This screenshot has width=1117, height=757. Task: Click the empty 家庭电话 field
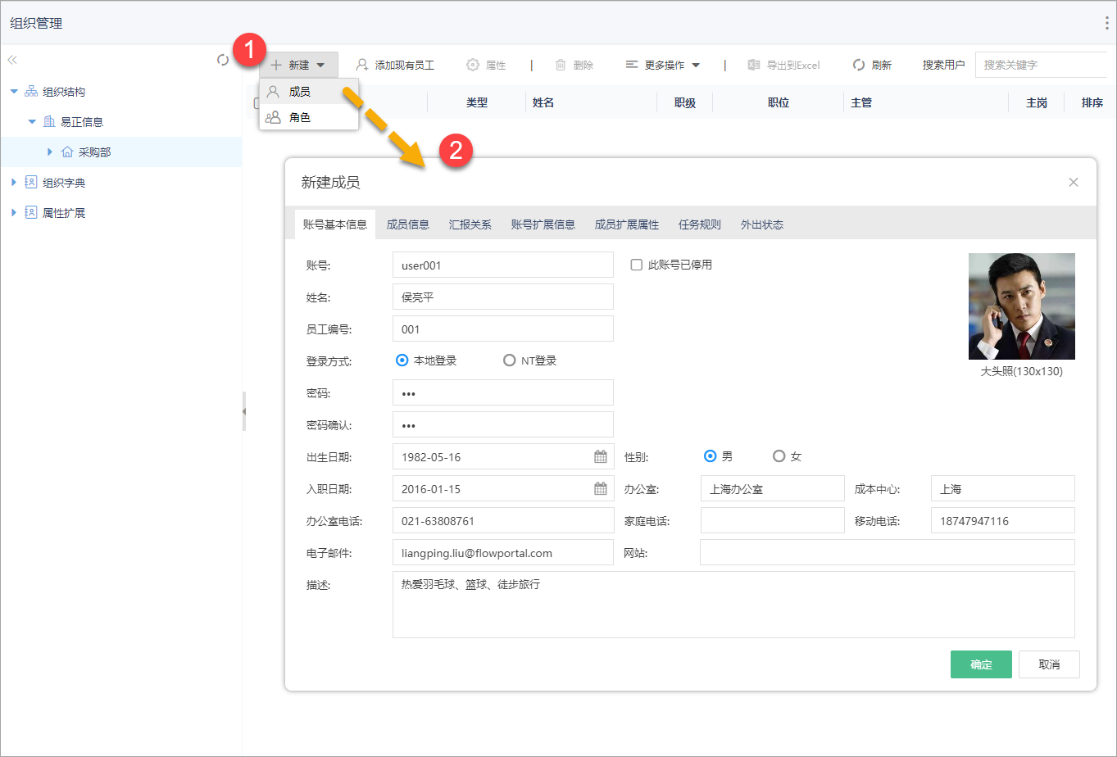coord(773,520)
